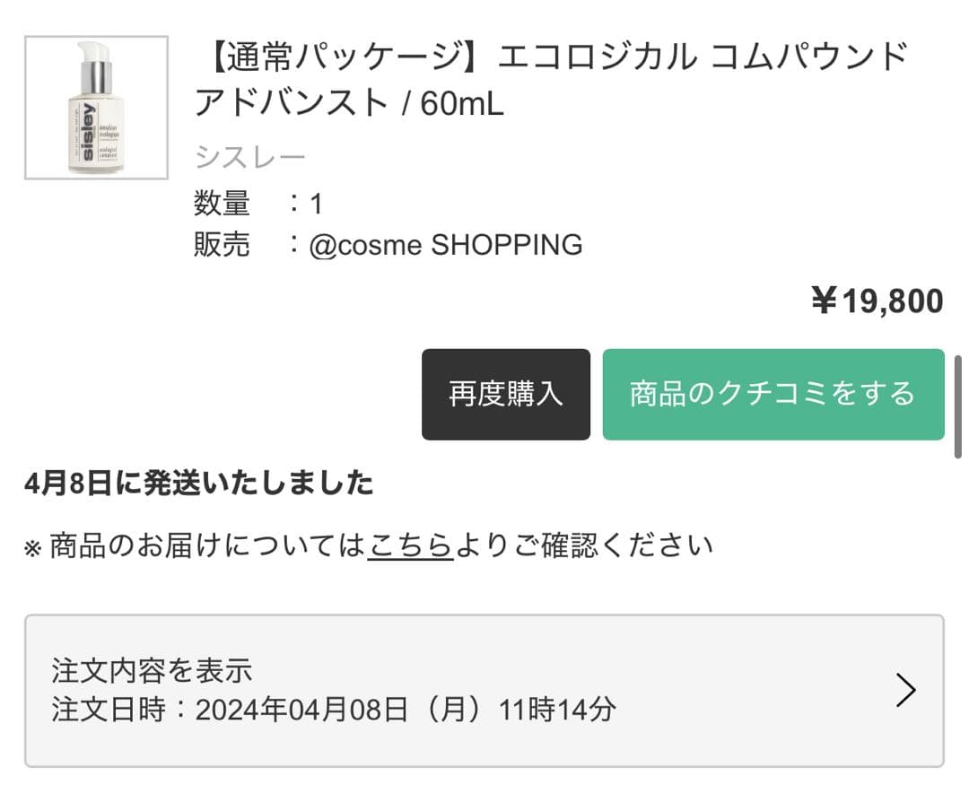Open the product thumbnail image
Screen dimensions: 969x785
[96, 108]
